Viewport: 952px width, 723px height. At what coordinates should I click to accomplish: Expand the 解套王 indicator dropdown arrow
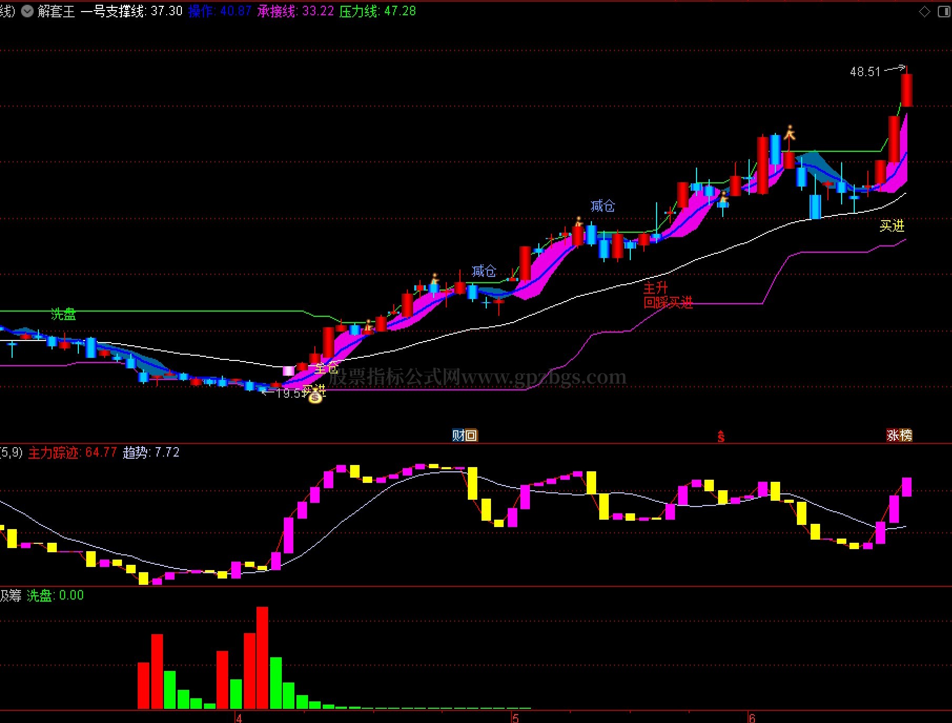pos(27,11)
